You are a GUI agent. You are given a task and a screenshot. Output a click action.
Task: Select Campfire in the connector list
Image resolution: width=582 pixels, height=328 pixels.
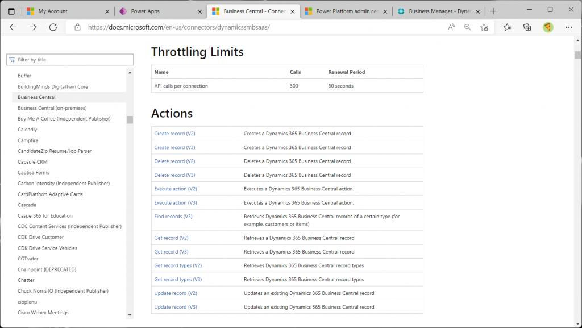pyautogui.click(x=28, y=140)
